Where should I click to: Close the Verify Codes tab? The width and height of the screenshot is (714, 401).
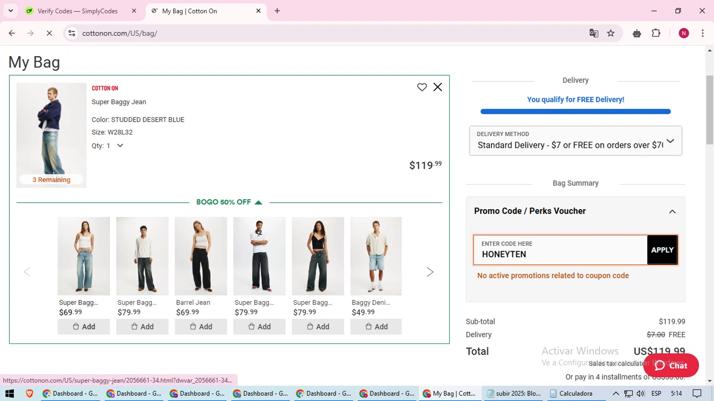(134, 10)
